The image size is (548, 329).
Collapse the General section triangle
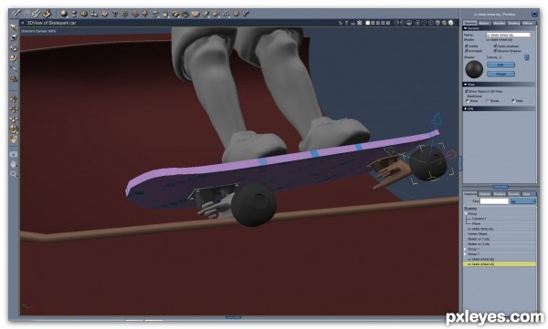click(x=466, y=28)
